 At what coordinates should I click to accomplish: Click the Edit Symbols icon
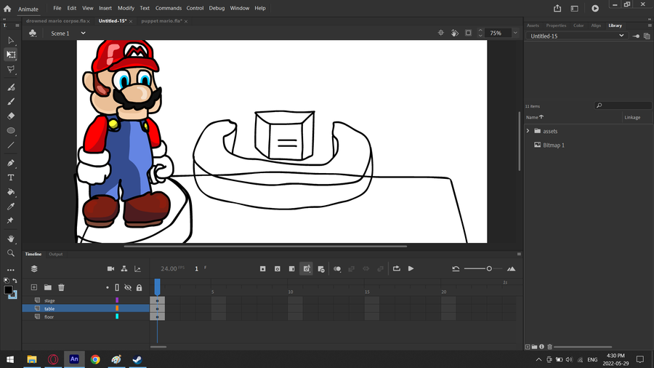point(33,33)
